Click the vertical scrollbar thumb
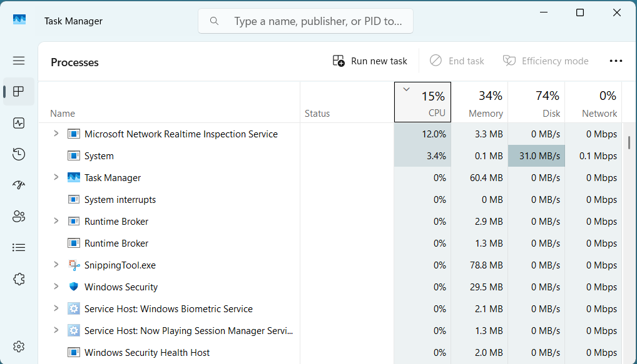The image size is (637, 364). (x=629, y=143)
